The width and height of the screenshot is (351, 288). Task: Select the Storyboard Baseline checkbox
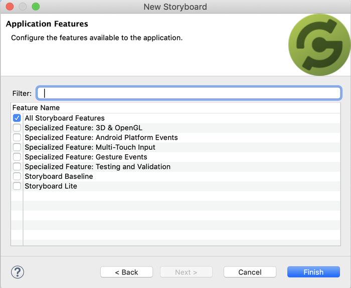(x=17, y=176)
